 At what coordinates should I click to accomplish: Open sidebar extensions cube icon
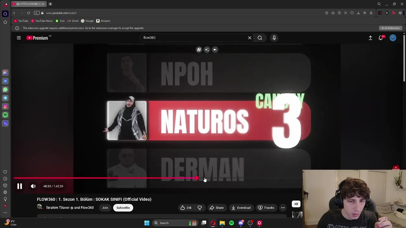coord(5,185)
